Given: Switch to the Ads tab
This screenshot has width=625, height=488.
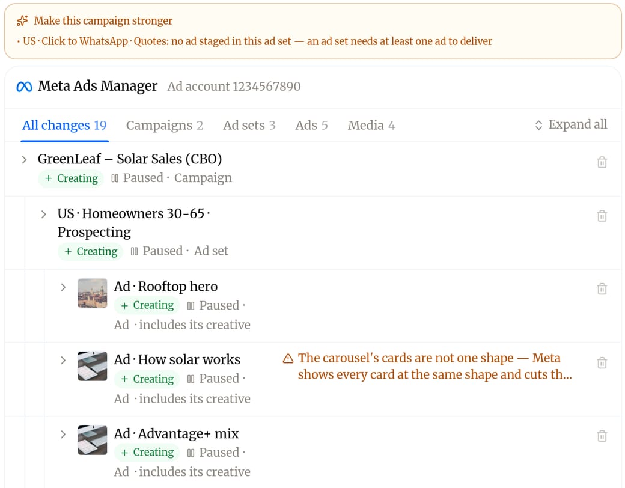Looking at the screenshot, I should coord(311,125).
